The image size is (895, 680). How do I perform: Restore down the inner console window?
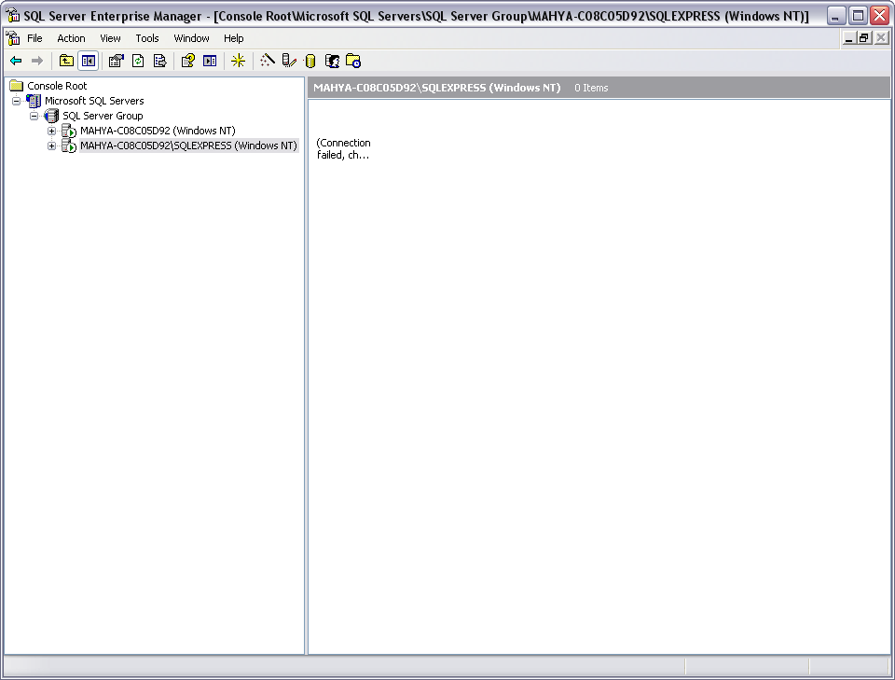864,38
